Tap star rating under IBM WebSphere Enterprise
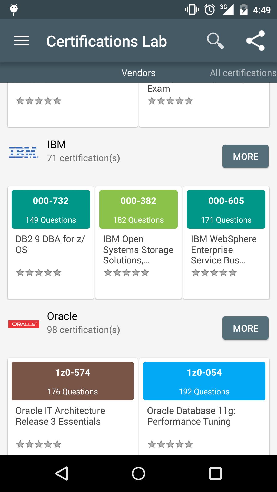The image size is (277, 492). coord(214,272)
